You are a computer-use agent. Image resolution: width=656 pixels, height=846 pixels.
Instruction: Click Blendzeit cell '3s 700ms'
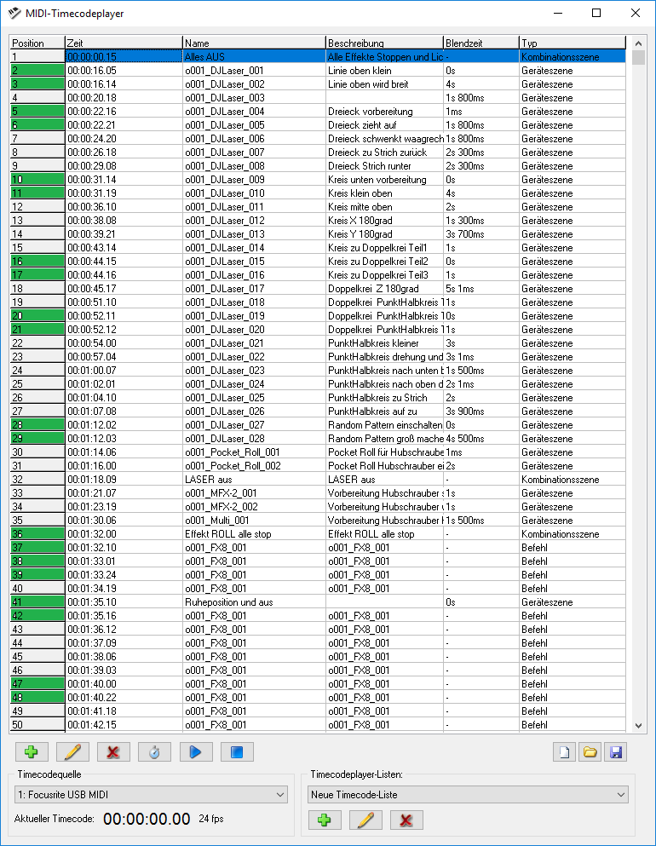pyautogui.click(x=481, y=234)
